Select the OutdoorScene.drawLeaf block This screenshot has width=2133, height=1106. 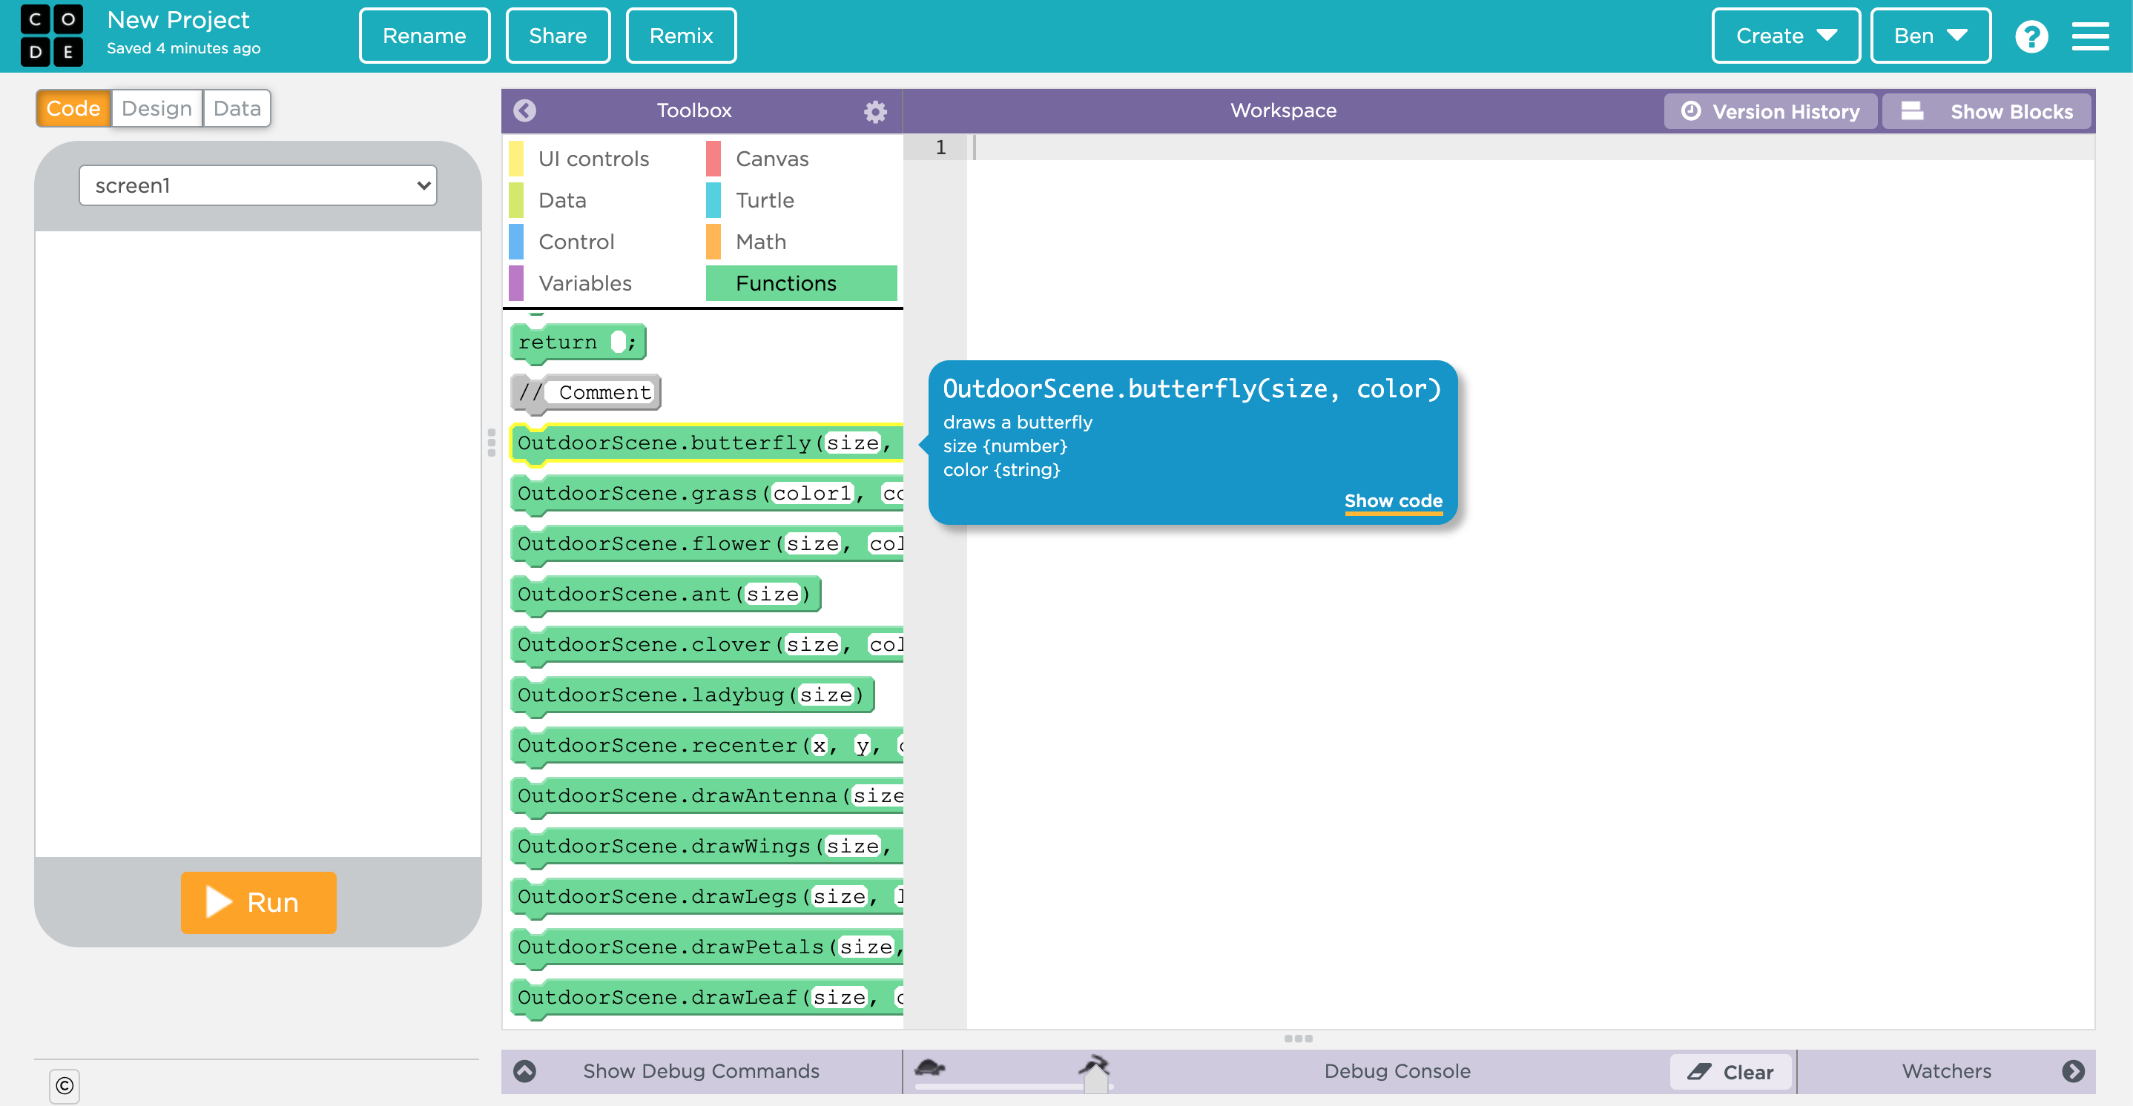[706, 999]
